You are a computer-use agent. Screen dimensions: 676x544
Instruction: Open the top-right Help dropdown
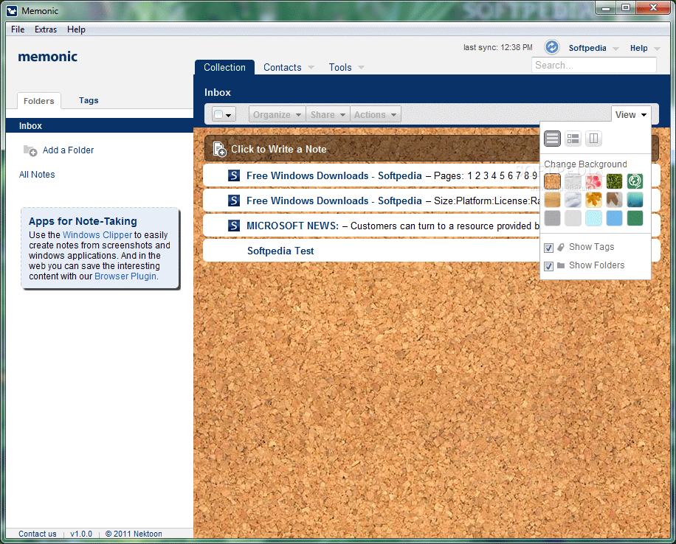644,48
